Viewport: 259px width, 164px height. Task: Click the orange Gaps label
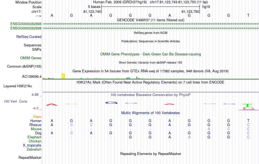(x=37, y=117)
